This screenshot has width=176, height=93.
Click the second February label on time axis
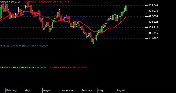[86, 90]
